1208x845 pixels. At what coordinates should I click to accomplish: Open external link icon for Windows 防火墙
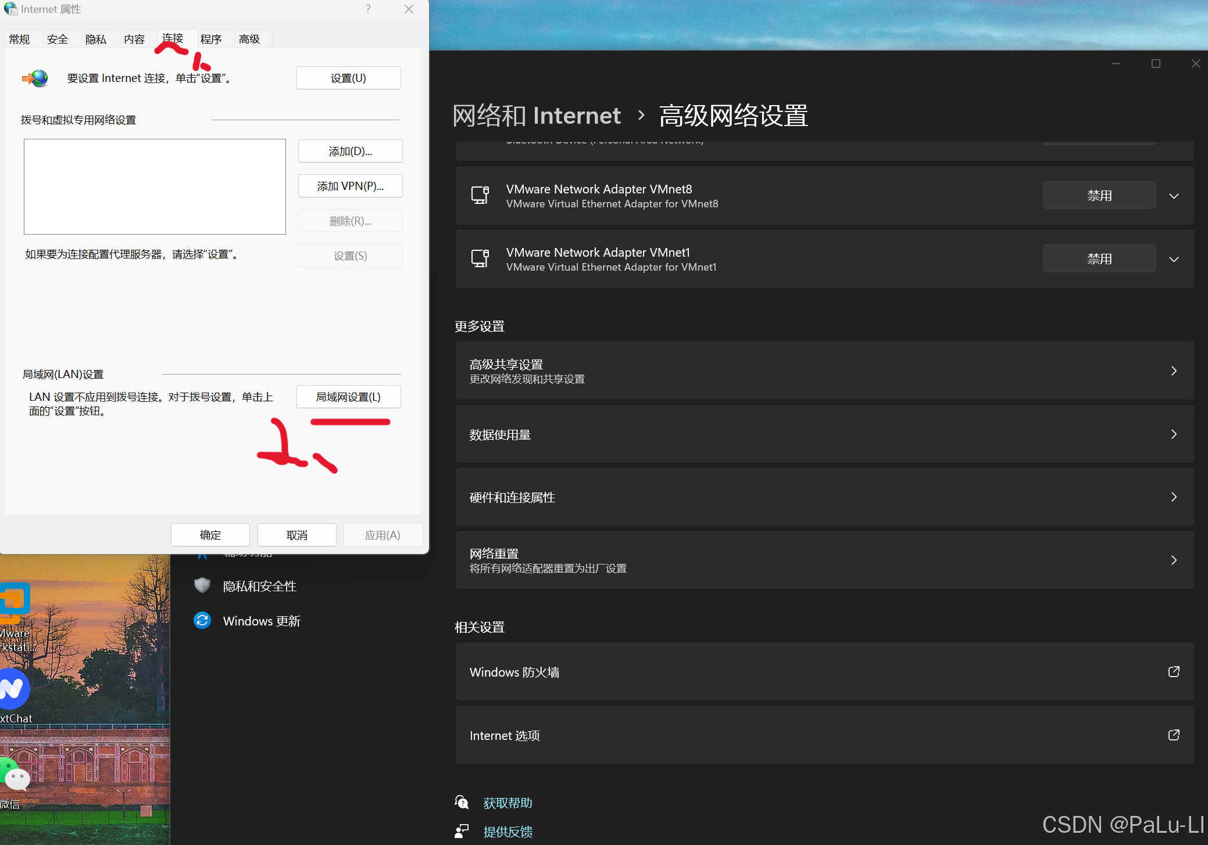click(x=1174, y=672)
